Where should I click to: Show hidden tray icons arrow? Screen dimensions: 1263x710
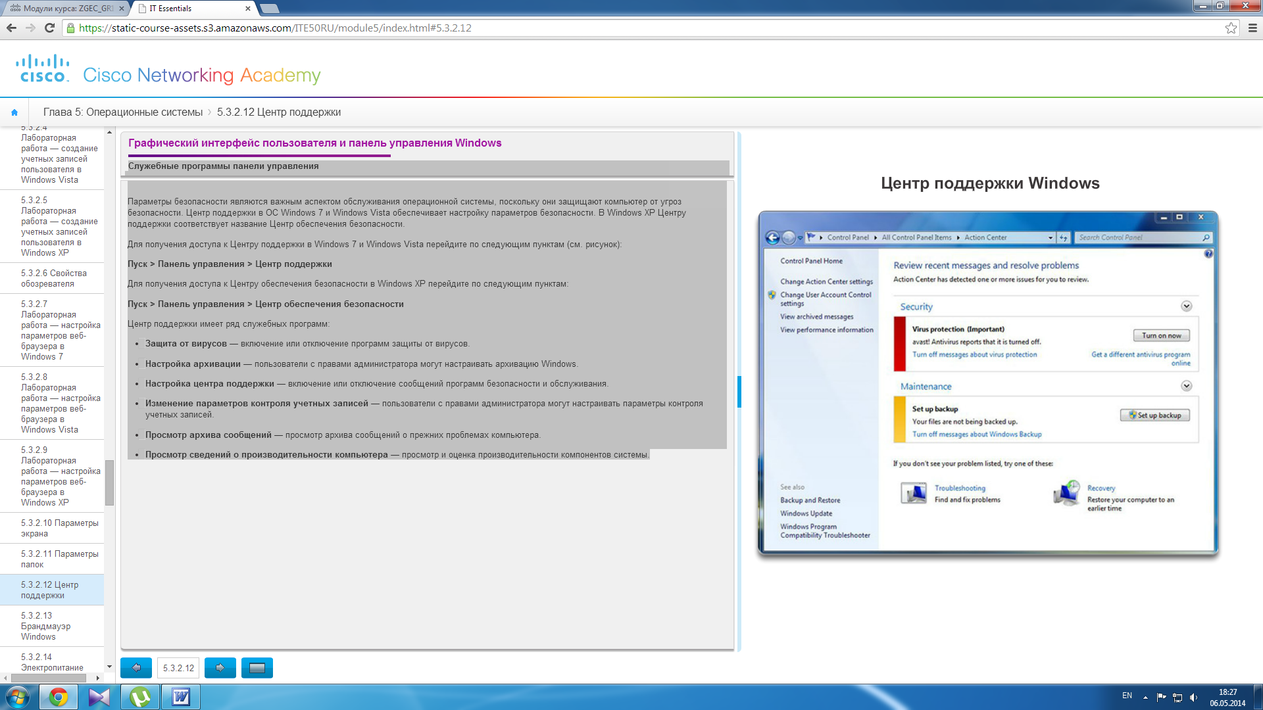1145,697
